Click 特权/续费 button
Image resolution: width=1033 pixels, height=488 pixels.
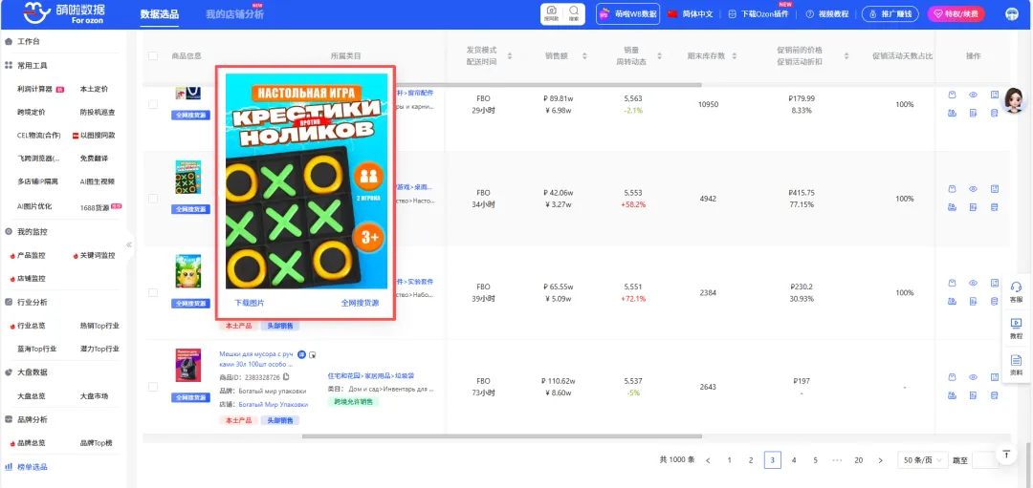956,13
